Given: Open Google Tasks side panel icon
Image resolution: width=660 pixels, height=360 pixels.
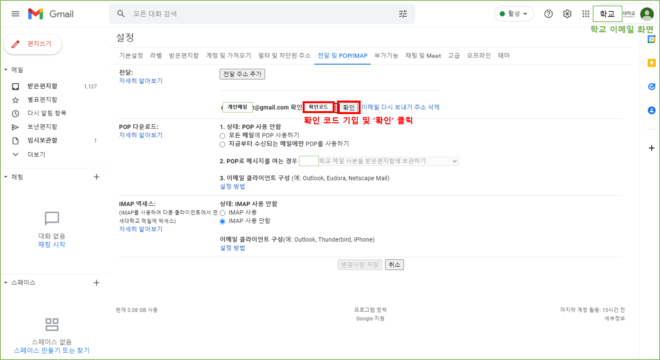Looking at the screenshot, I should [651, 86].
